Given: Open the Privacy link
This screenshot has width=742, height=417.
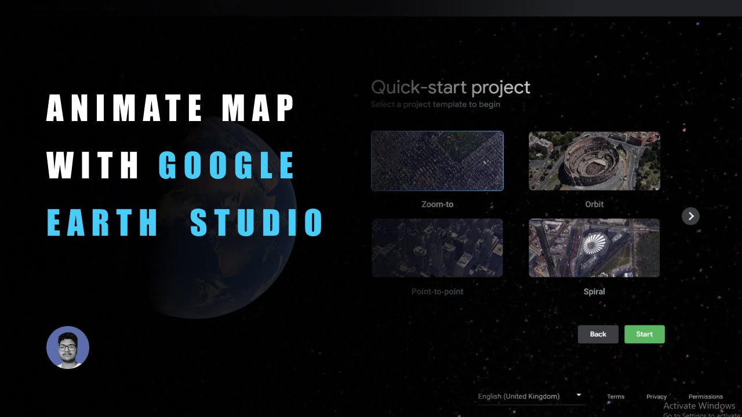Looking at the screenshot, I should [x=656, y=397].
